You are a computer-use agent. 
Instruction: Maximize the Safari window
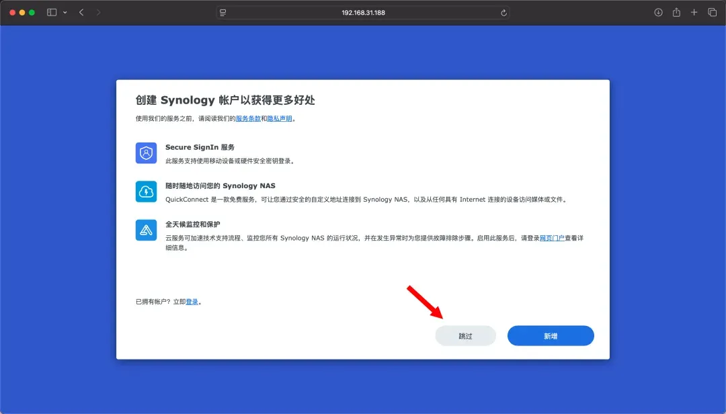[x=32, y=13]
